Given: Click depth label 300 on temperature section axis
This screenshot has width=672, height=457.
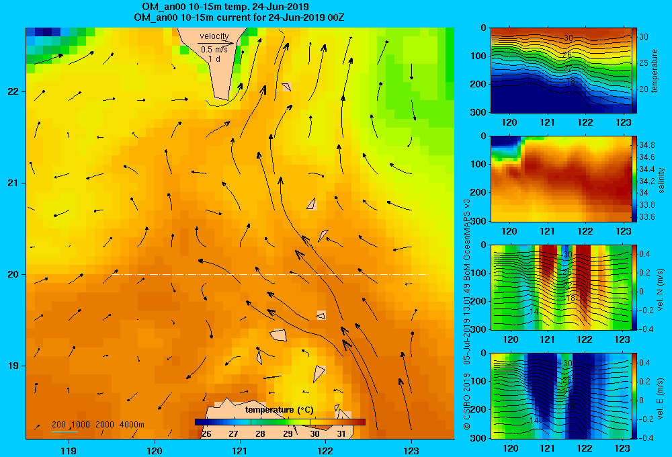Looking at the screenshot, I should point(478,112).
